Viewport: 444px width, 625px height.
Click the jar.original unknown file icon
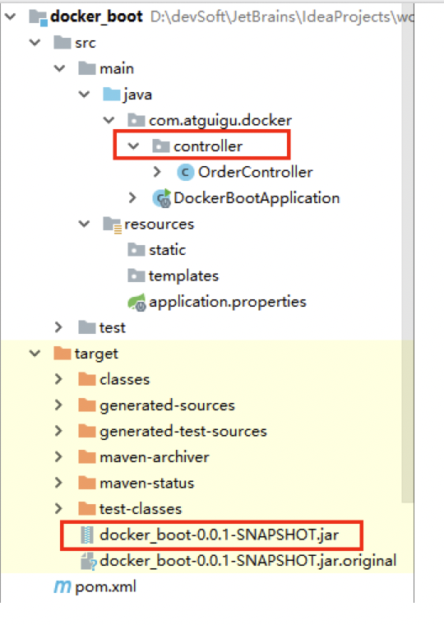click(x=88, y=561)
